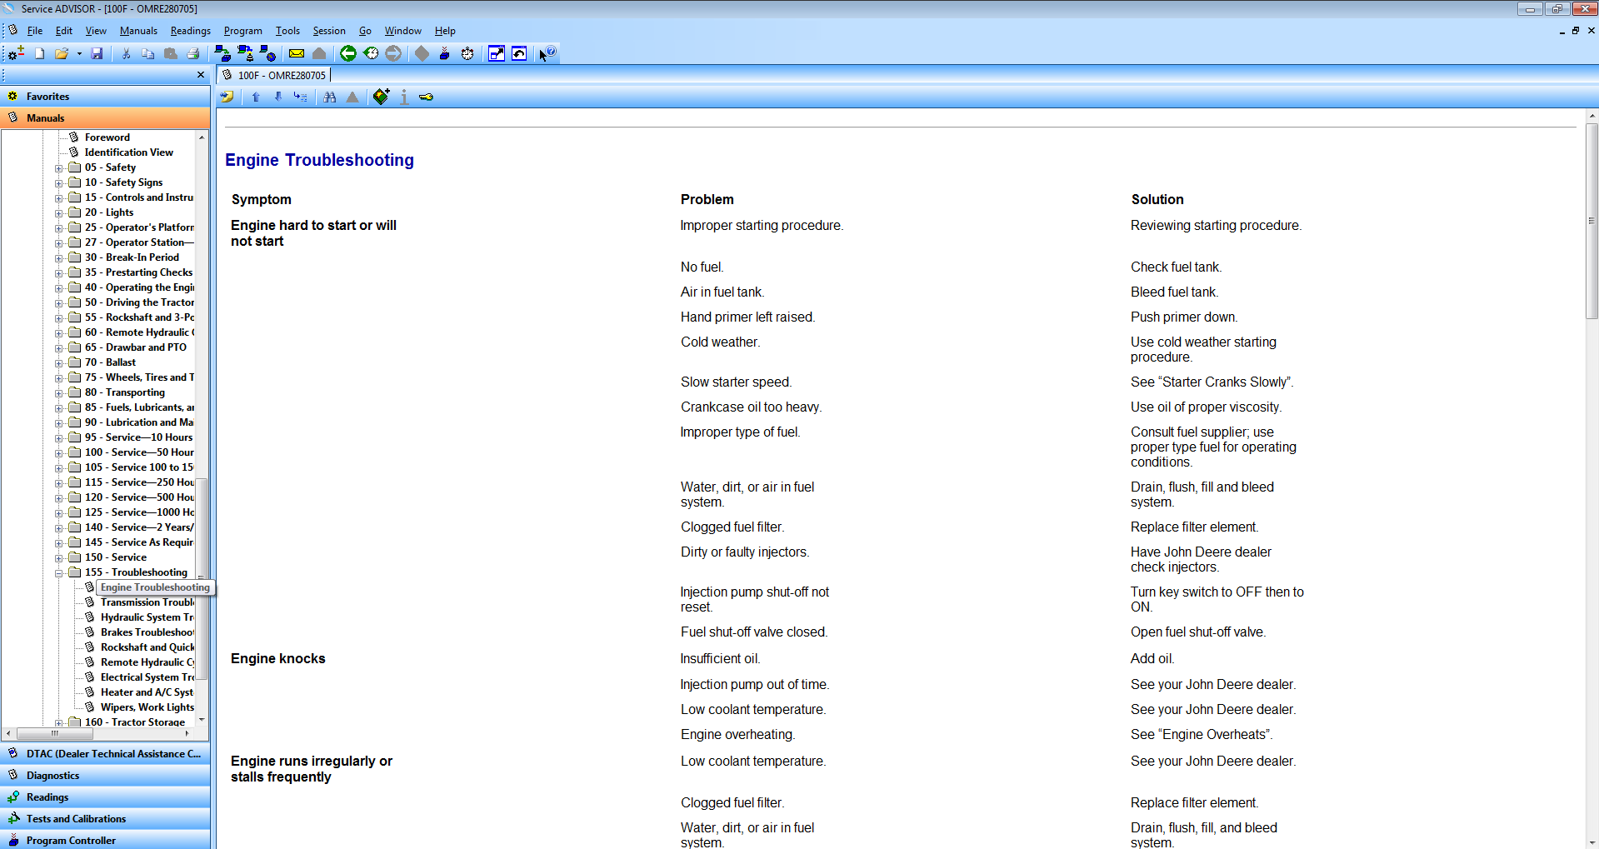The height and width of the screenshot is (849, 1599).
Task: Click the document vertical scrollbar thumb
Action: [1592, 221]
